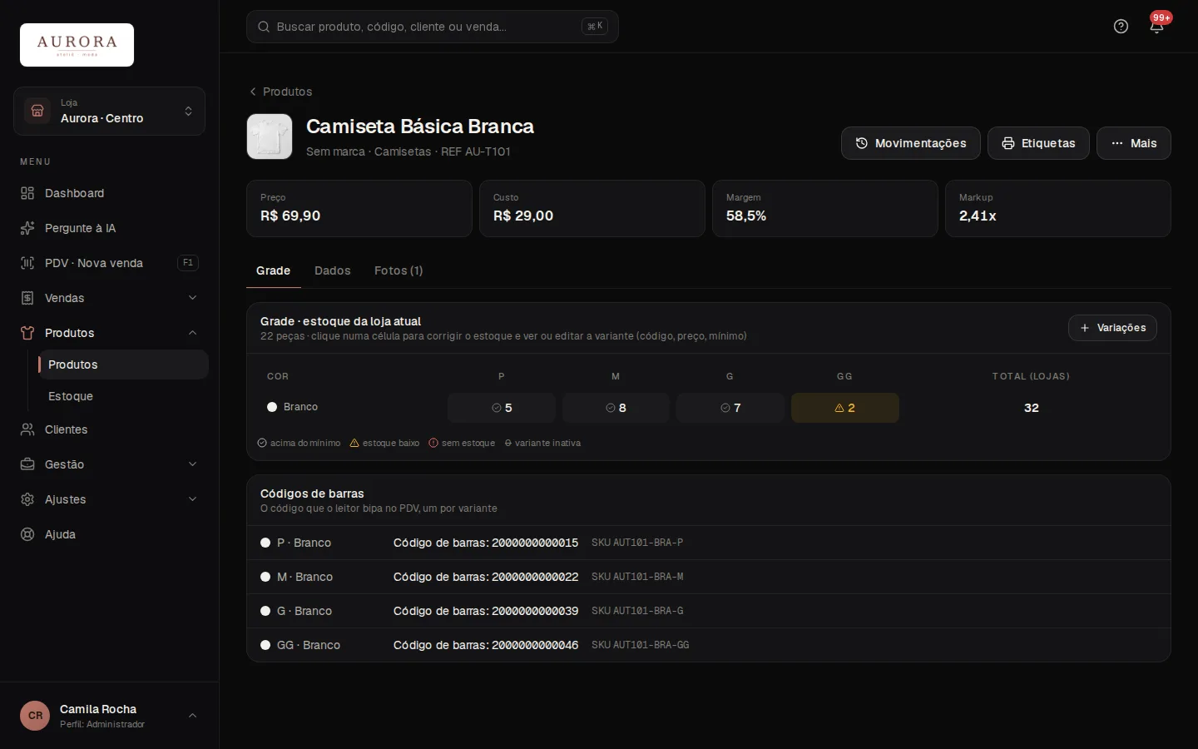The height and width of the screenshot is (749, 1198).
Task: Open Estoque in the Produtos submenu
Action: 123,396
